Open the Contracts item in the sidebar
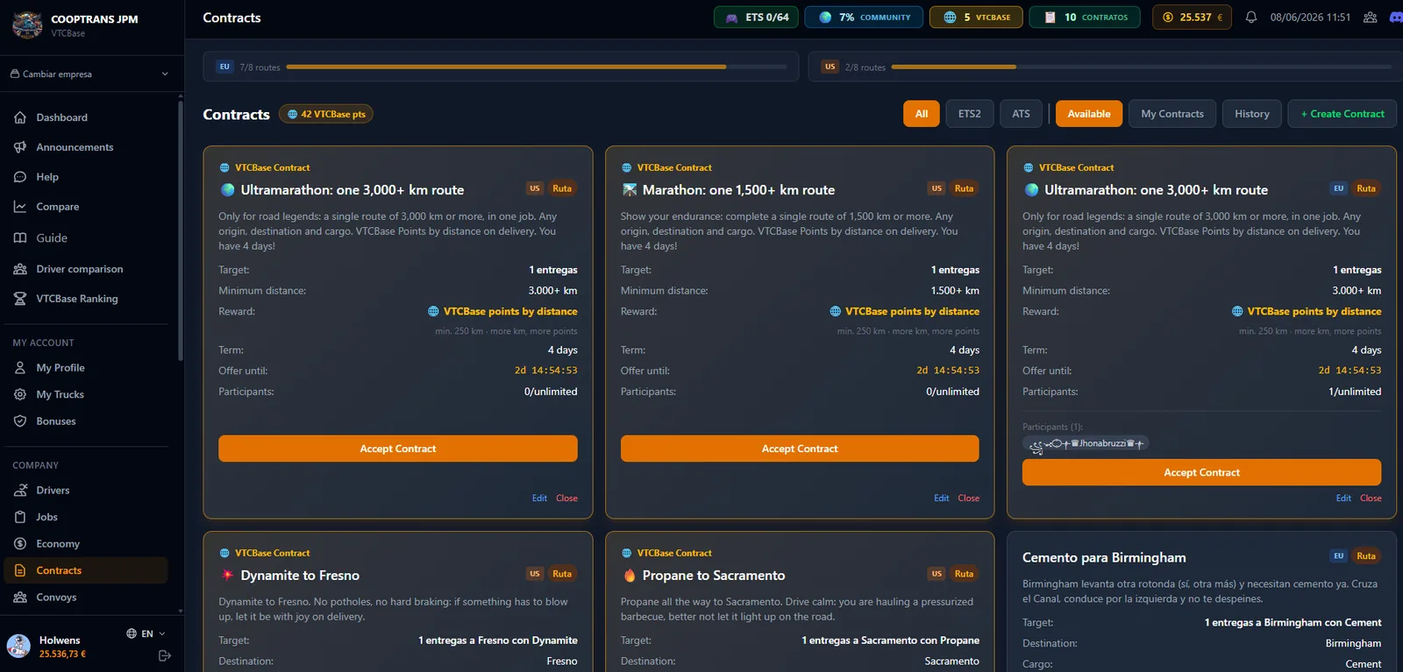The width and height of the screenshot is (1403, 672). coord(86,570)
